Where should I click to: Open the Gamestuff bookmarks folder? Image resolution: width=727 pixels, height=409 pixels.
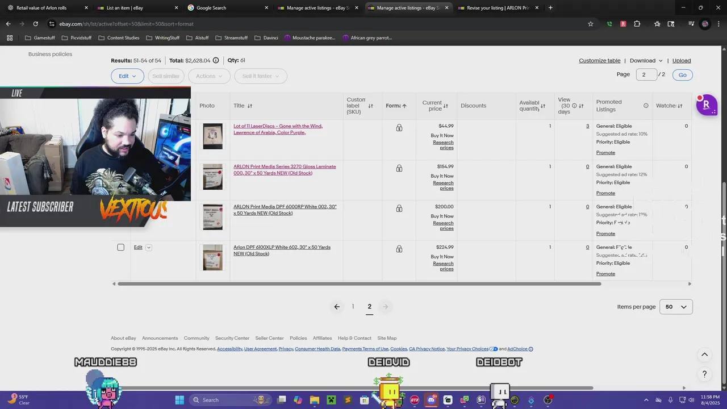coord(39,38)
